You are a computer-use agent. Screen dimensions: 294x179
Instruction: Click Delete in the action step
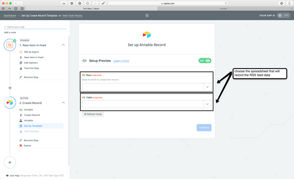(28, 146)
